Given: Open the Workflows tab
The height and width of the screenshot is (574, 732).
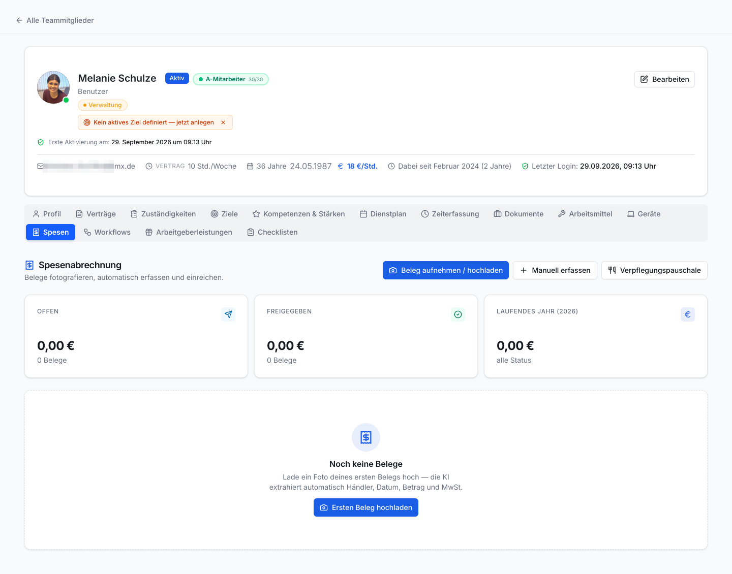Looking at the screenshot, I should pos(107,232).
